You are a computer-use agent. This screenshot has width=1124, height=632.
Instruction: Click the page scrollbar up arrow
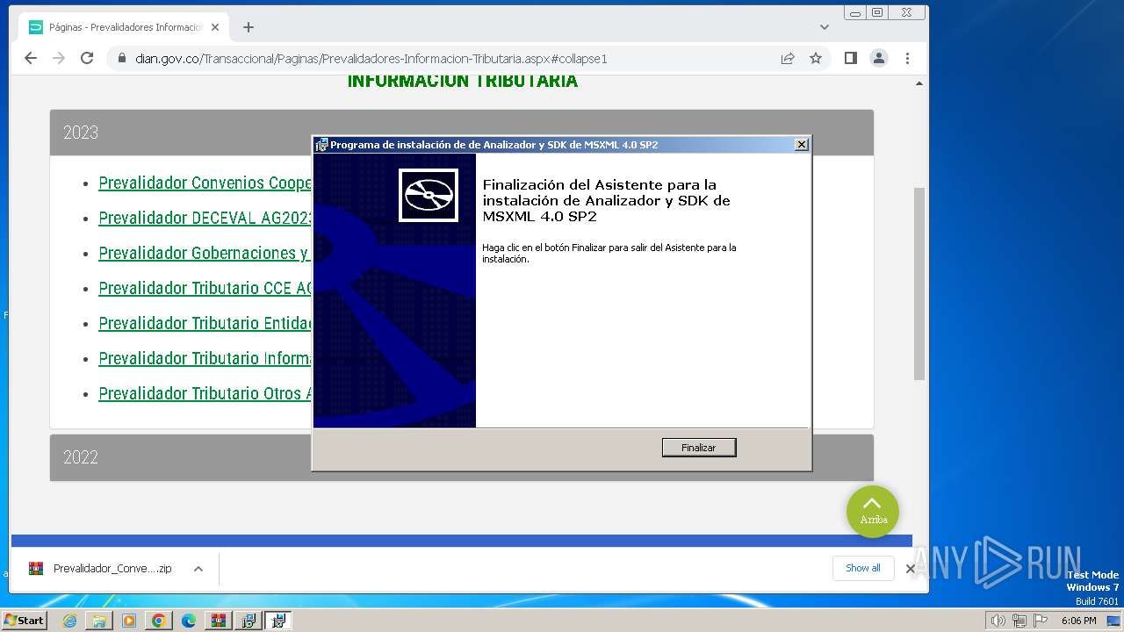click(919, 84)
